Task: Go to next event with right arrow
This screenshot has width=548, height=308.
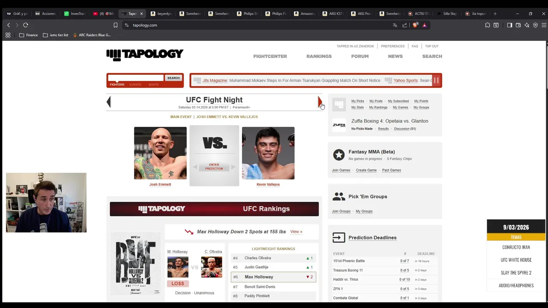Action: point(319,102)
